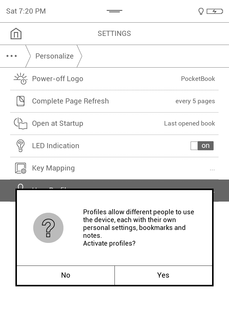Click the LED Indication bulb icon
Viewport: 229px width, 309px height.
tap(21, 146)
